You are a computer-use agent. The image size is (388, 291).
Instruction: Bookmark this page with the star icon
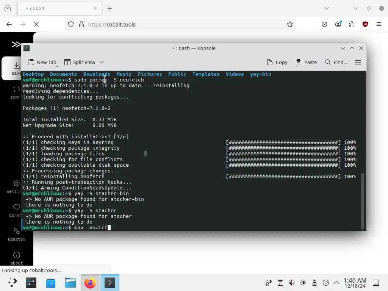pyautogui.click(x=290, y=25)
